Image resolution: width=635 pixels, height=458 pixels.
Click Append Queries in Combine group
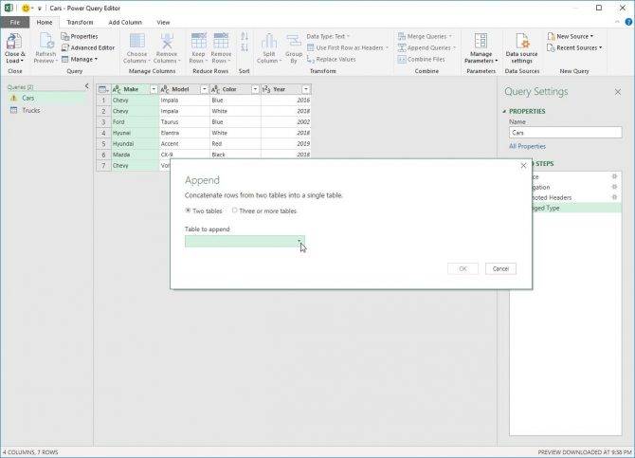pos(426,47)
